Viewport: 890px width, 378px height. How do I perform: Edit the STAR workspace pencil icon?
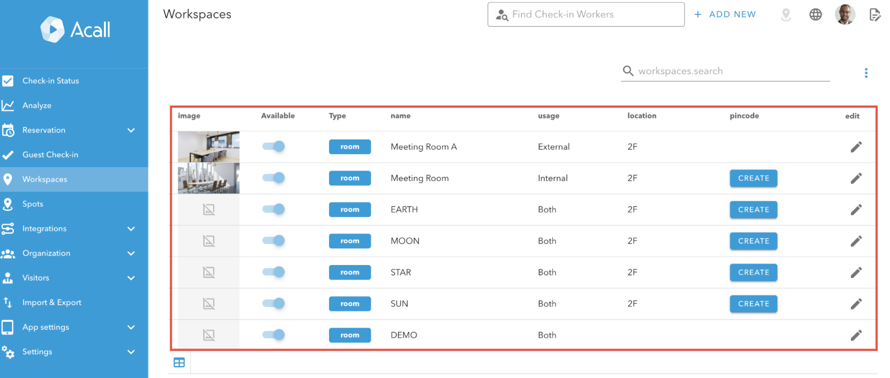point(856,272)
